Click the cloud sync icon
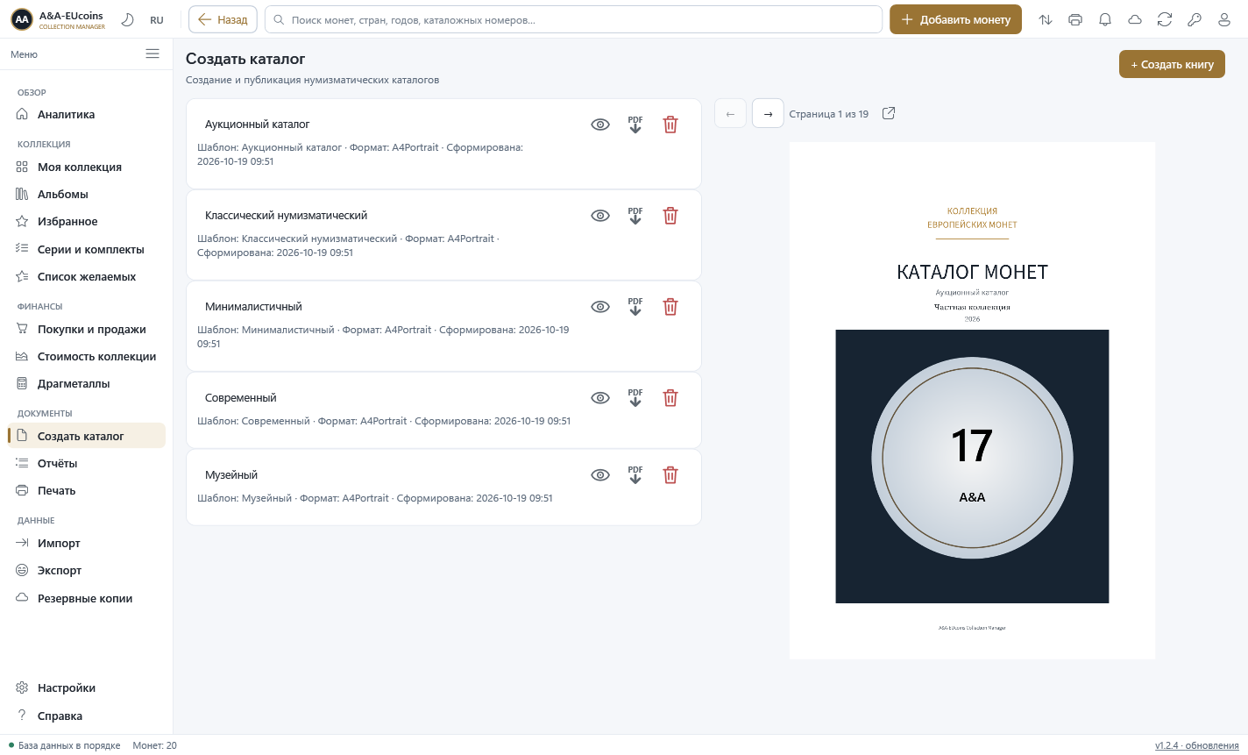 click(x=1135, y=19)
